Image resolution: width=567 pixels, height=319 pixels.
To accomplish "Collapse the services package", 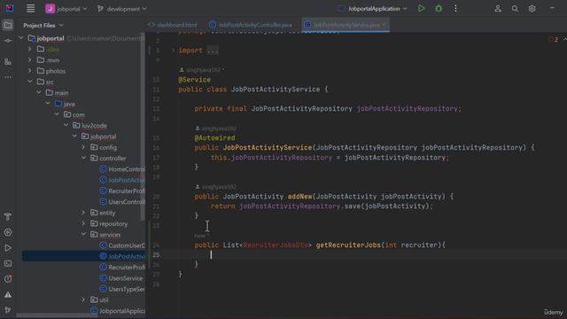I will point(83,234).
